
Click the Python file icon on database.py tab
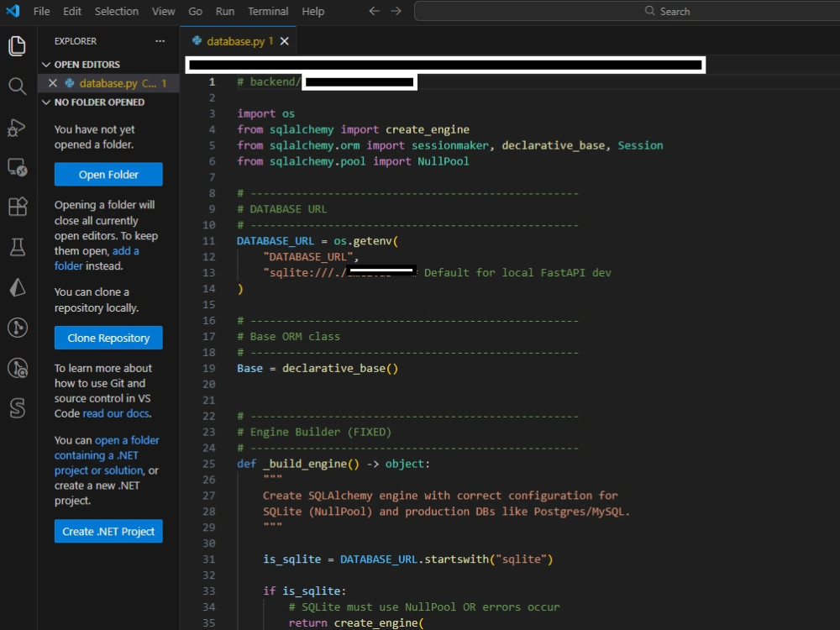pos(197,40)
